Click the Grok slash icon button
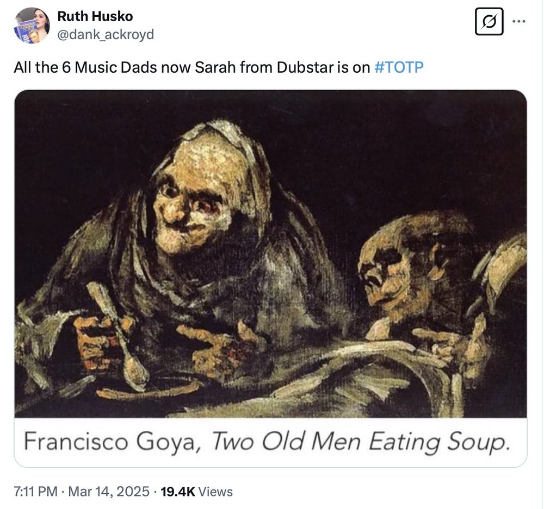This screenshot has height=509, width=544. pos(489,22)
